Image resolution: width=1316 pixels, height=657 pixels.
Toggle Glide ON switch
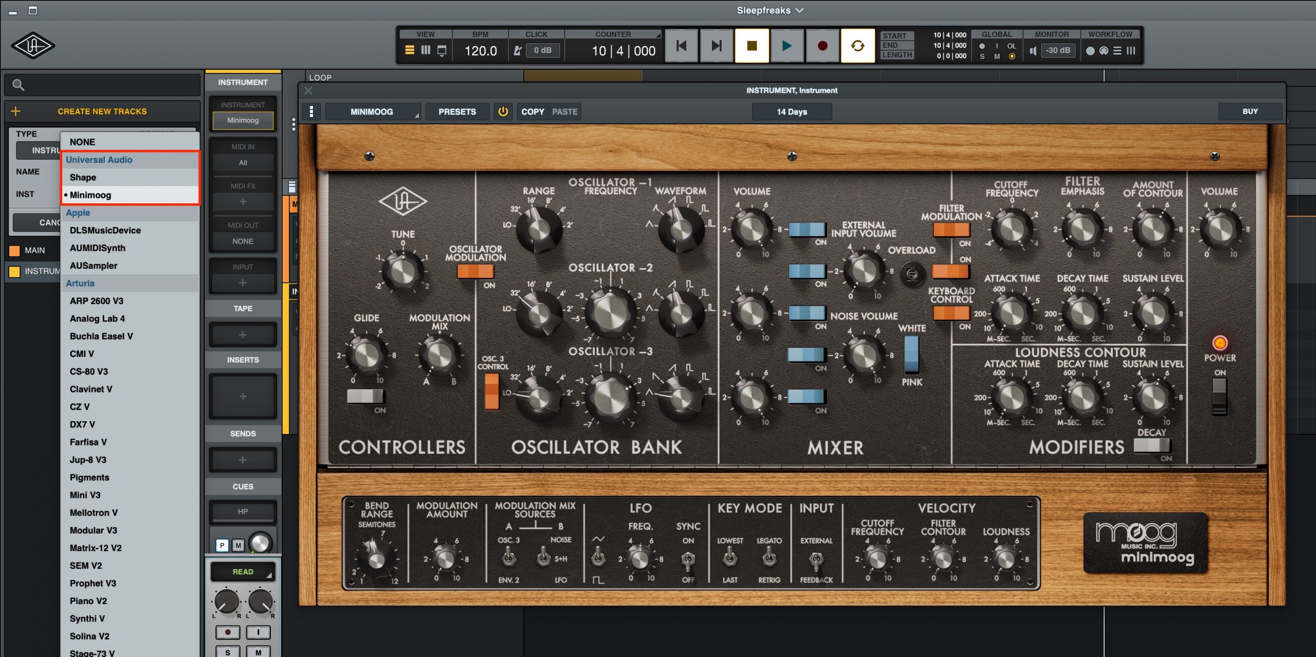365,396
